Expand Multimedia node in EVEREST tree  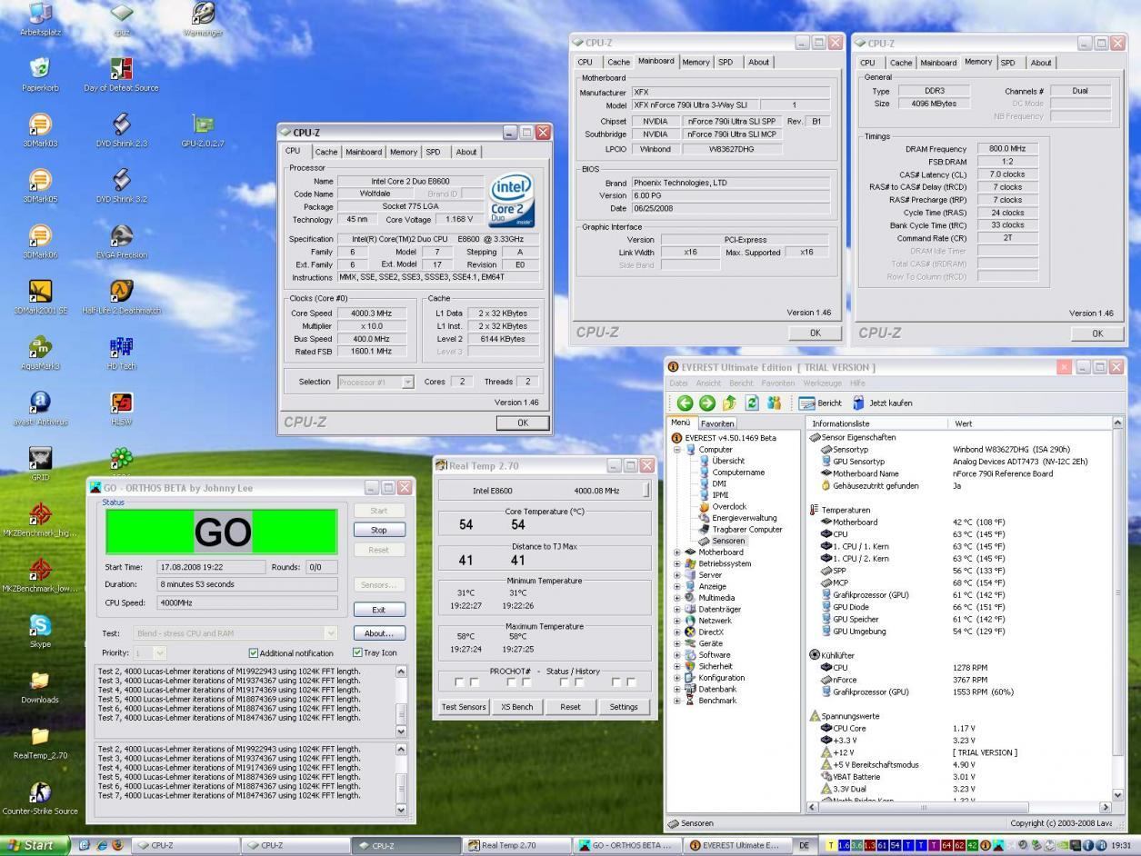[x=676, y=598]
